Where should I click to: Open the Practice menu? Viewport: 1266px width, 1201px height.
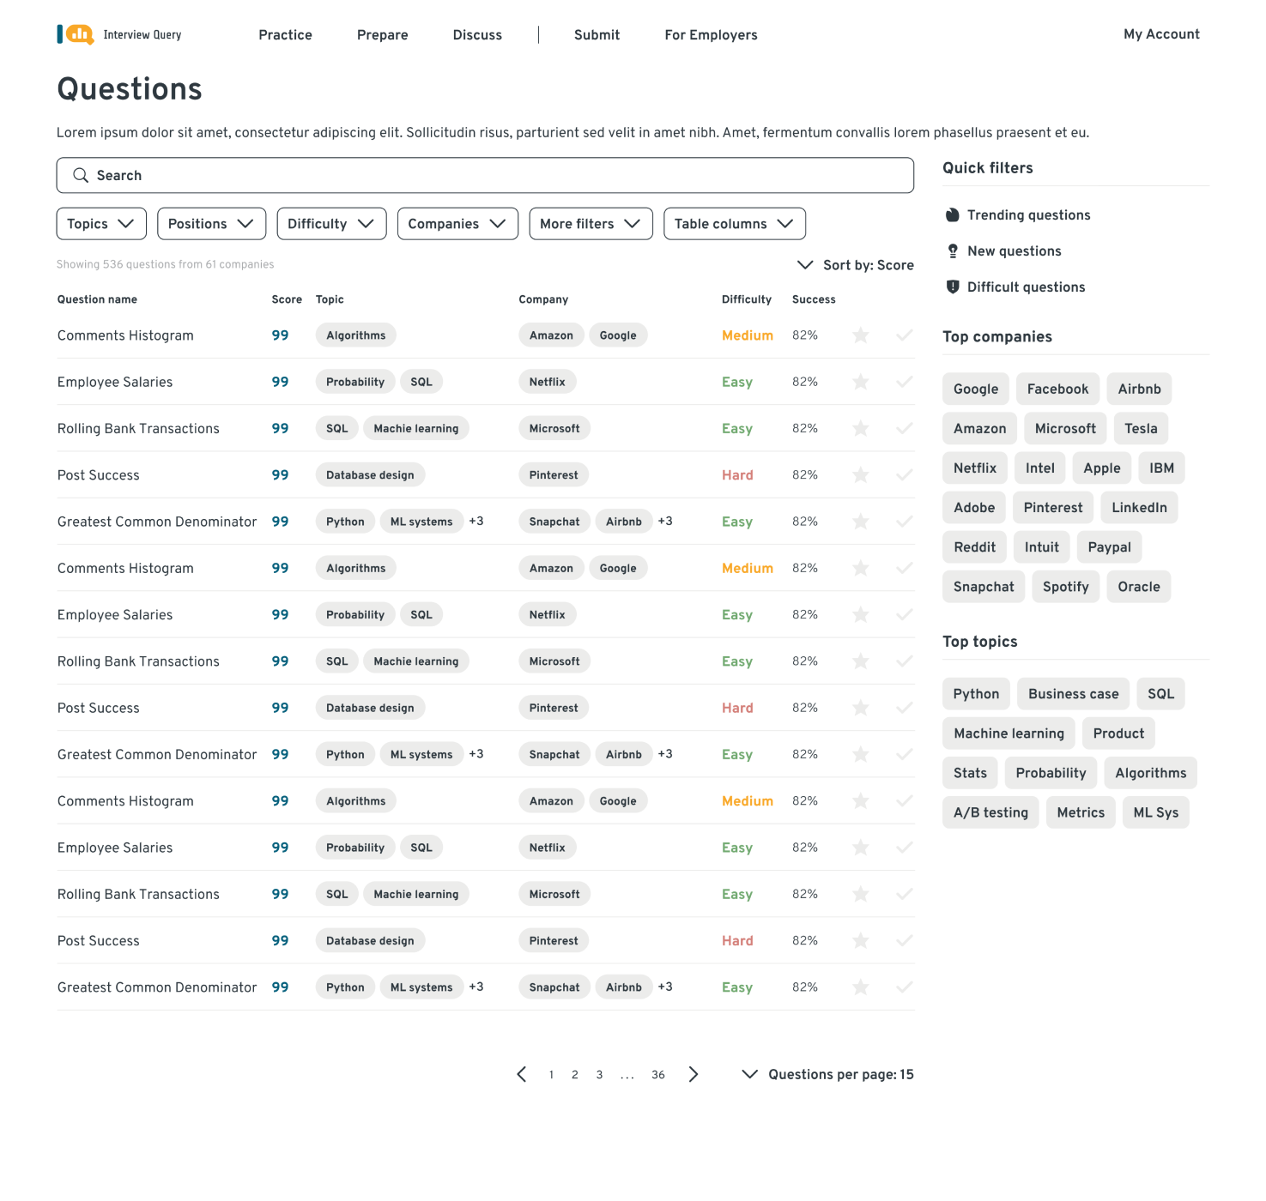(x=286, y=35)
